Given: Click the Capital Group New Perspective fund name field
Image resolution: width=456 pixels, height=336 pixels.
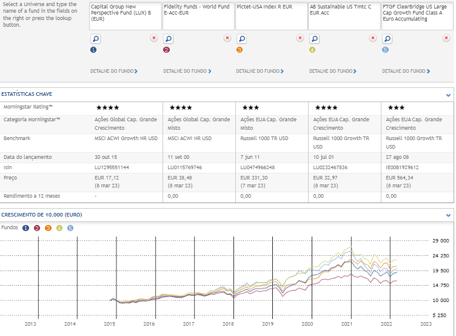Looking at the screenshot, I should point(125,16).
